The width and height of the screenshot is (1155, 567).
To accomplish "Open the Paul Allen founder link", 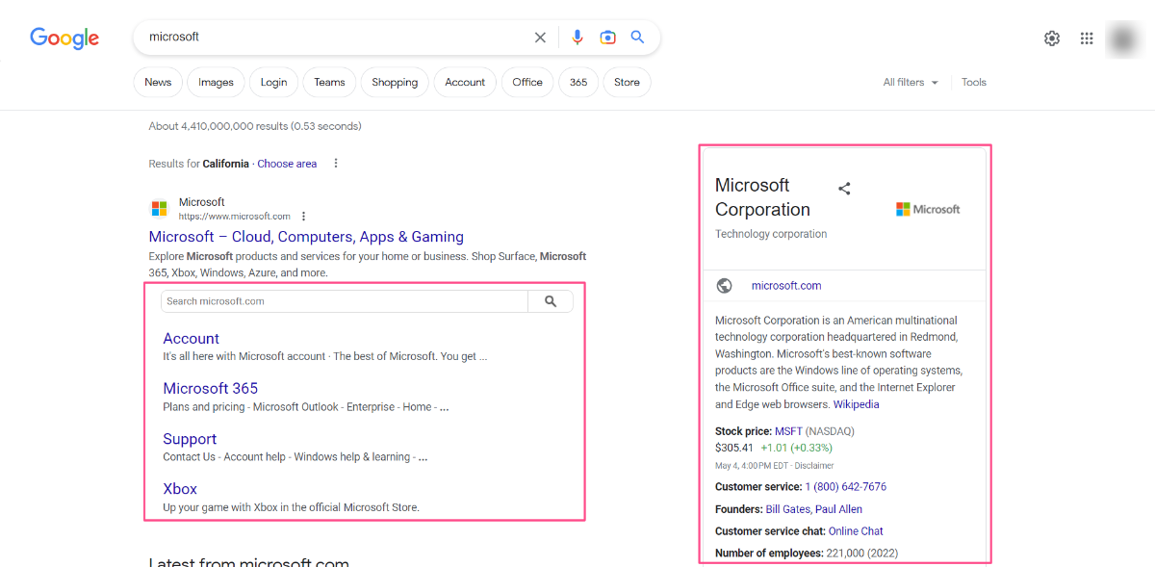I will (x=839, y=509).
